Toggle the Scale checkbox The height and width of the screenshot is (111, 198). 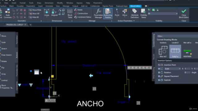159,69
